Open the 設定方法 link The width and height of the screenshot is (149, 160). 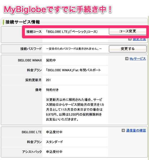pos(139,39)
